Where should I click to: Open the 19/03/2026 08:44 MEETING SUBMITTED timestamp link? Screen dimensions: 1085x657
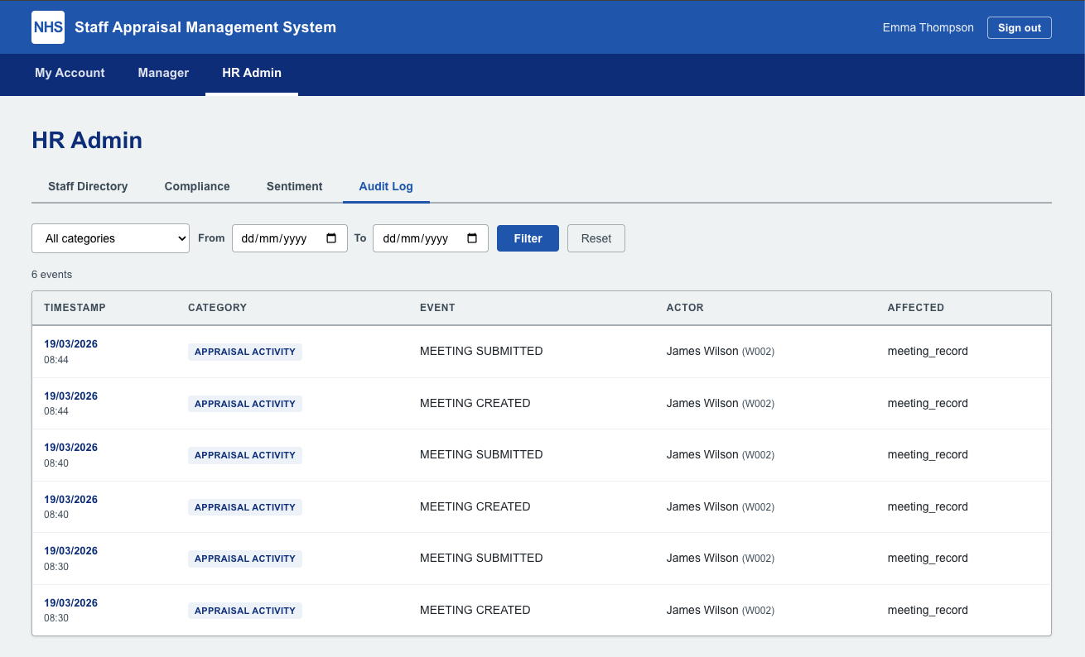(x=70, y=343)
